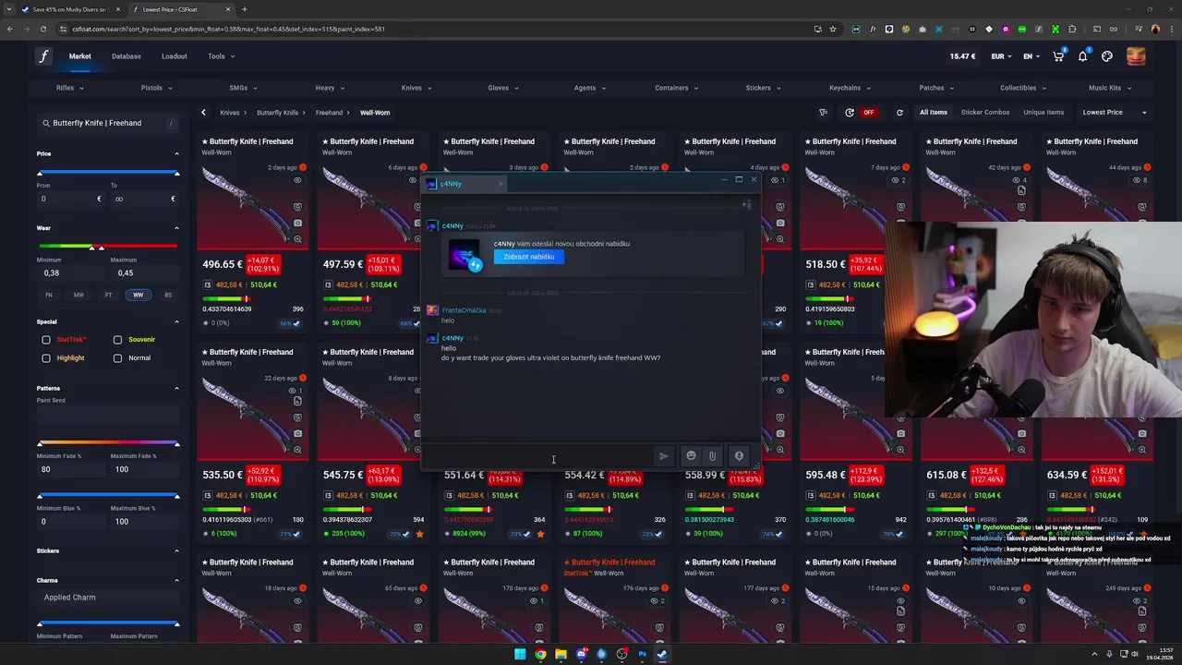Image resolution: width=1182 pixels, height=665 pixels.
Task: Toggle the StatTrak checkbox
Action: tap(46, 340)
